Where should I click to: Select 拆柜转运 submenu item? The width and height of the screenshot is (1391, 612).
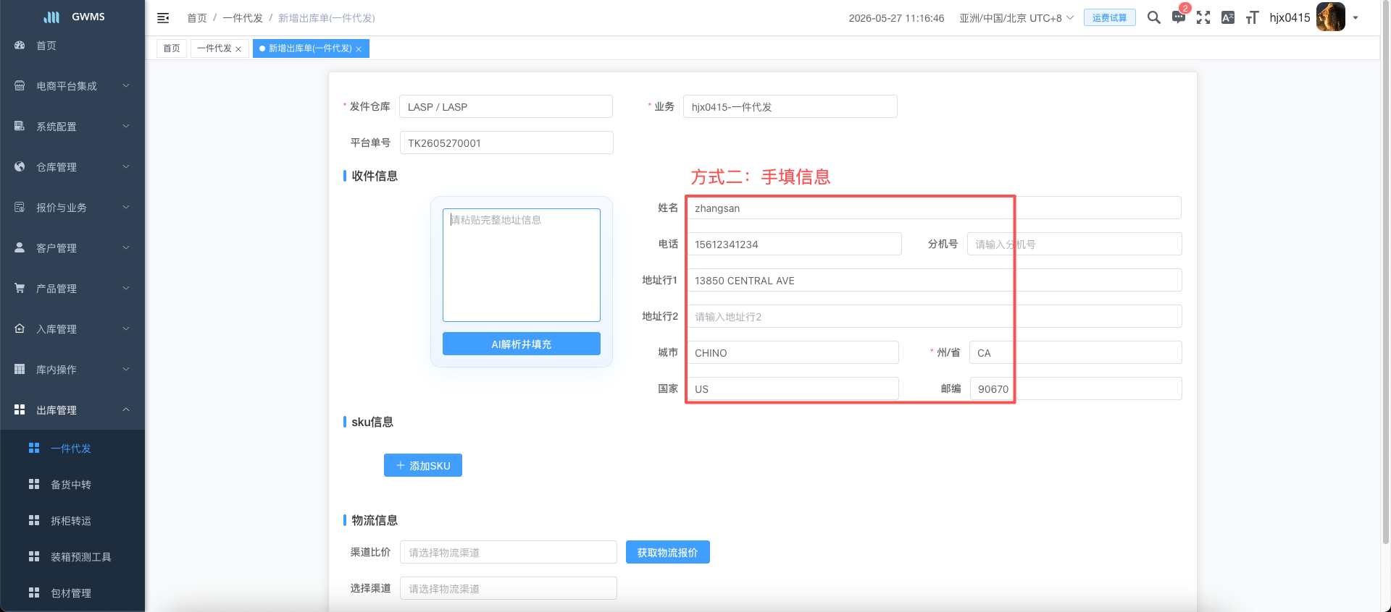[72, 521]
